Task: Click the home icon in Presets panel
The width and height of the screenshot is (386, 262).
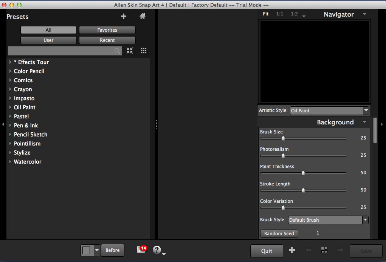Action: (x=142, y=16)
